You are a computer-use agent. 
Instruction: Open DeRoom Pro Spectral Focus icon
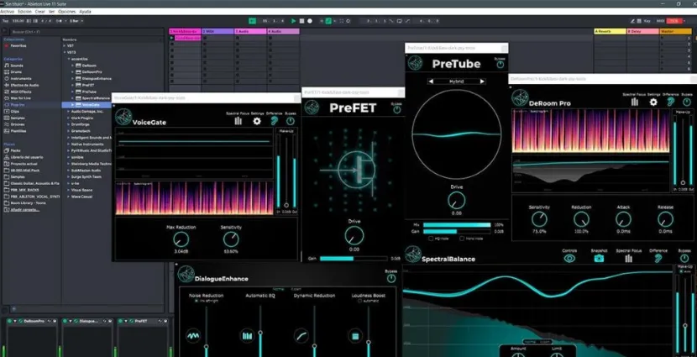tap(635, 102)
